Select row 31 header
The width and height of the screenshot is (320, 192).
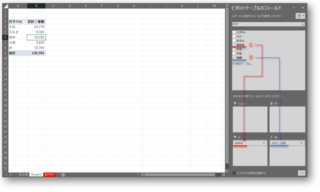coord(5,168)
